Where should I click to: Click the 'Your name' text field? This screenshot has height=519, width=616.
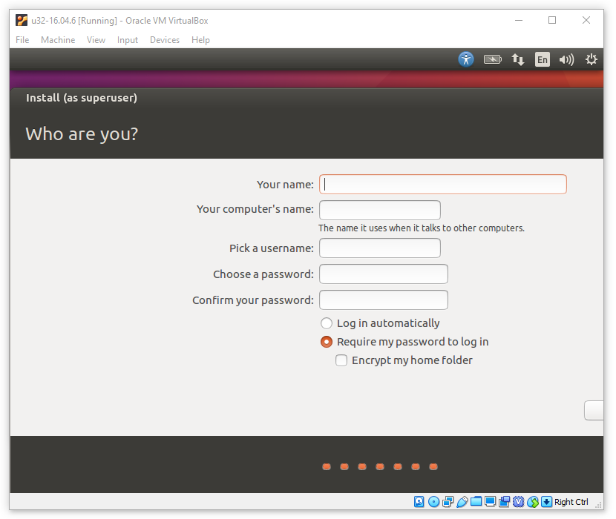[442, 185]
